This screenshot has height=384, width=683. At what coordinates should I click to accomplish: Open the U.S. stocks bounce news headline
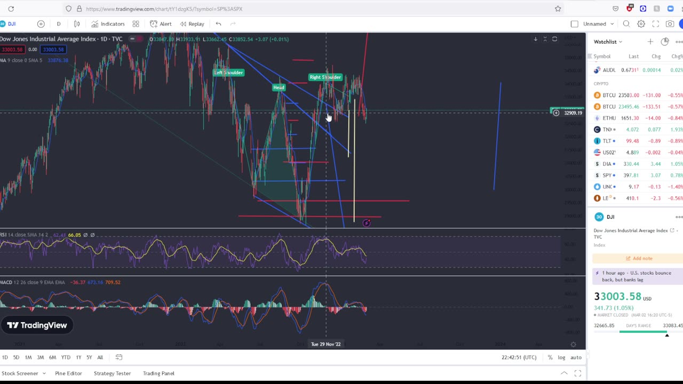[x=637, y=276]
